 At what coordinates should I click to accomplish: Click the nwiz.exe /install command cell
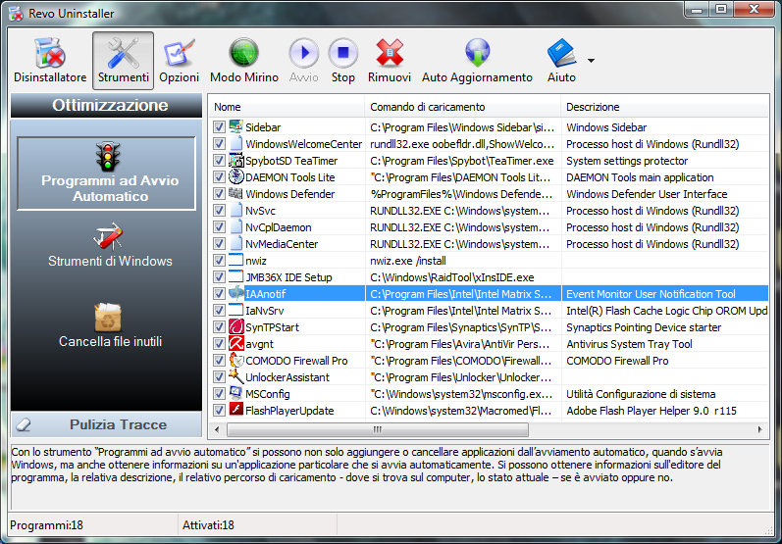pos(408,261)
